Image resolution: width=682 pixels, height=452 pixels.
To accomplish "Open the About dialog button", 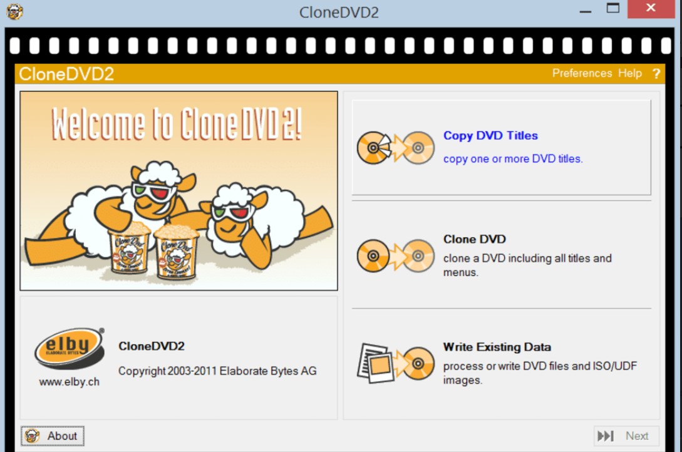I will tap(53, 436).
